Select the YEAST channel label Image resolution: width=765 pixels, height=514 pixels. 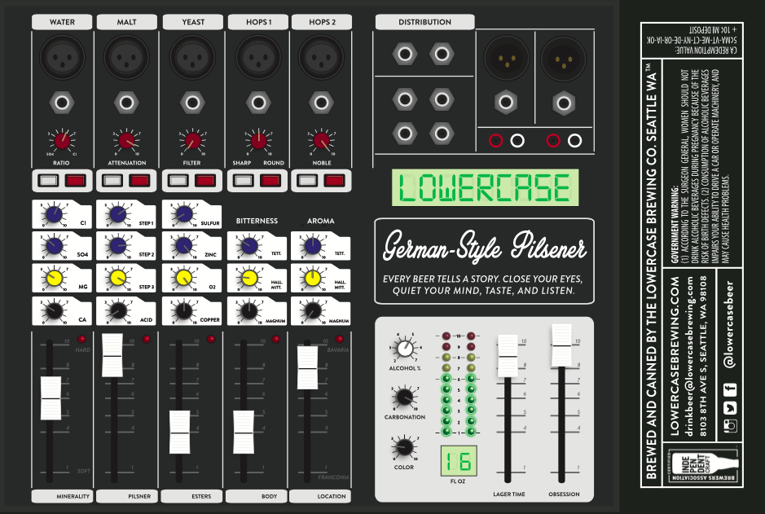(x=193, y=22)
